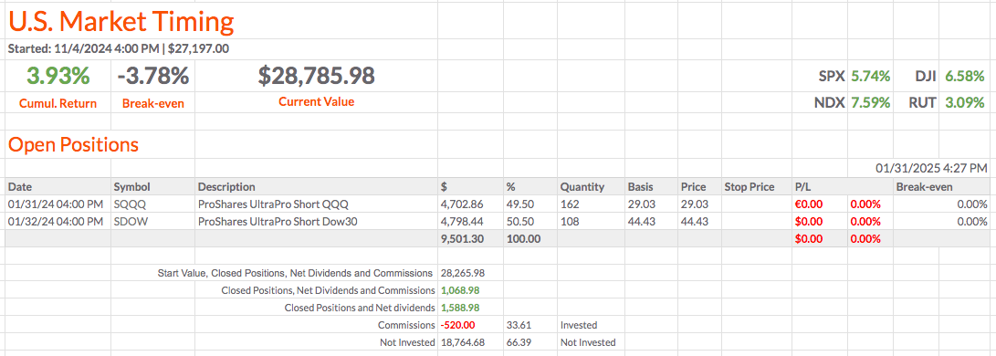Click 'Start Value, Closed Positions, Net Dividends and Commissions' label

coord(295,274)
